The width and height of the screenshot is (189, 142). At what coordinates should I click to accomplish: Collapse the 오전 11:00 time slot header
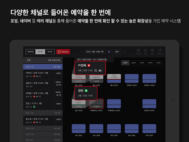pos(43,67)
